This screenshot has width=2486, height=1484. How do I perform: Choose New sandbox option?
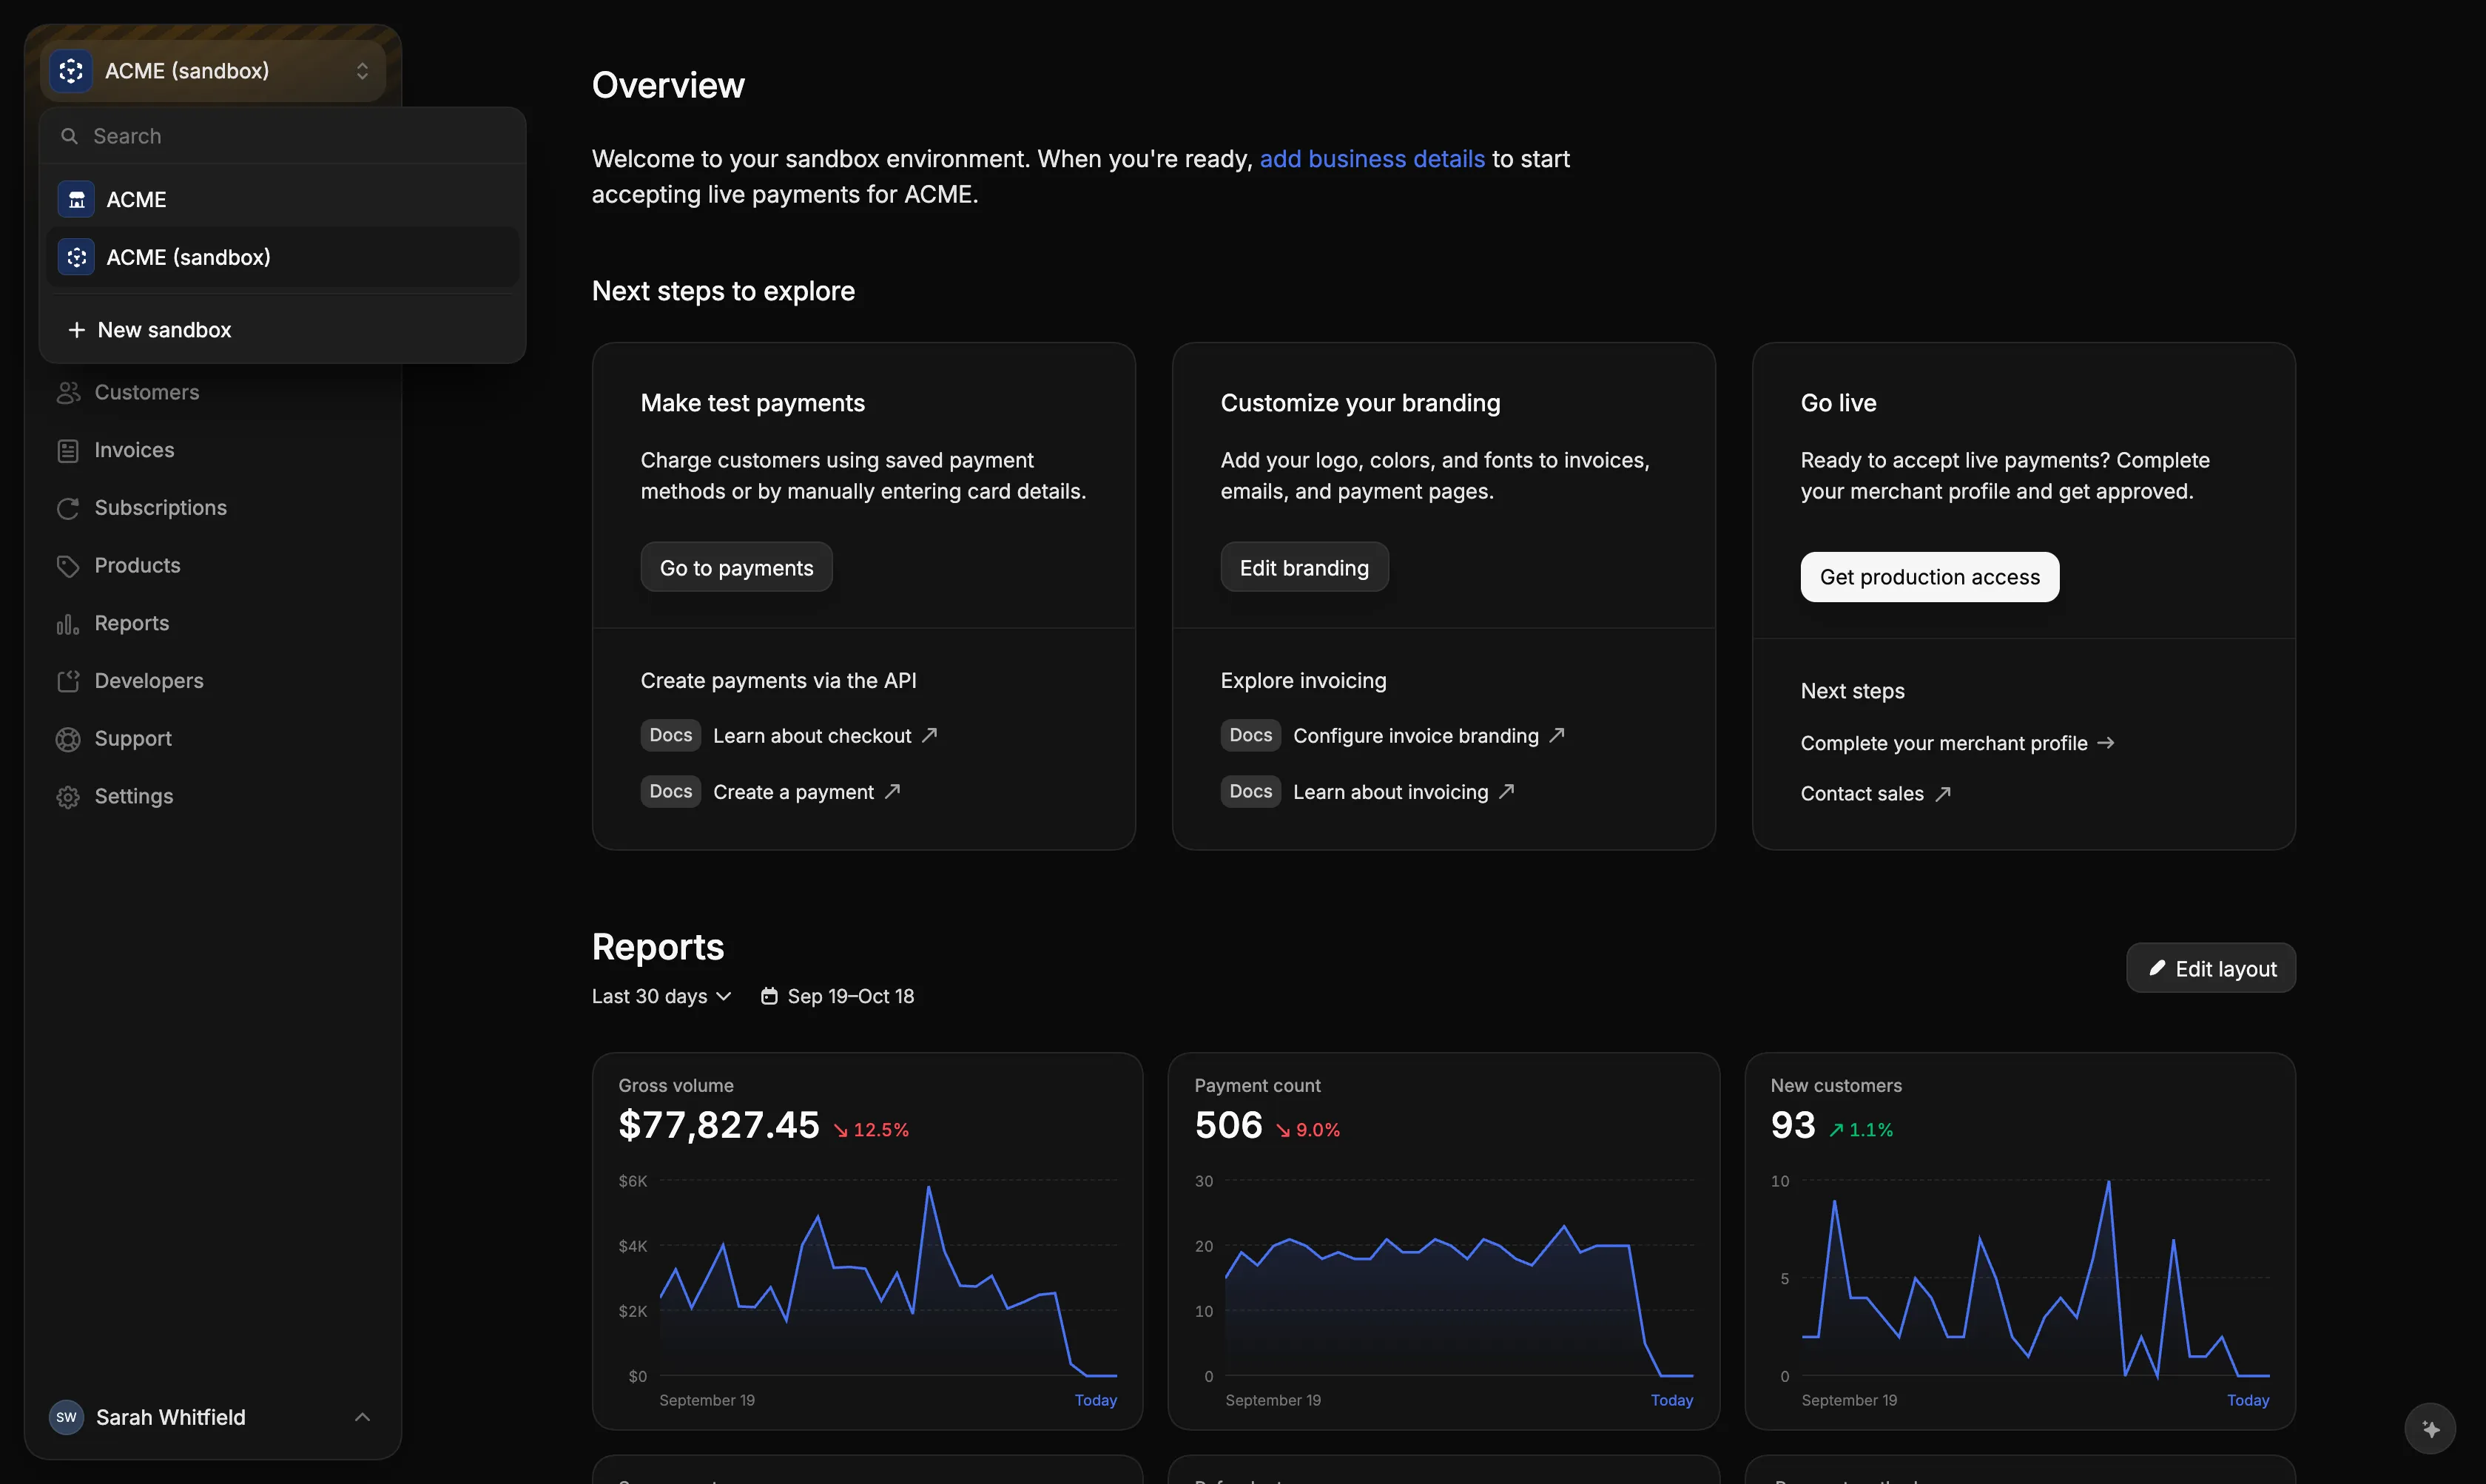click(x=283, y=330)
